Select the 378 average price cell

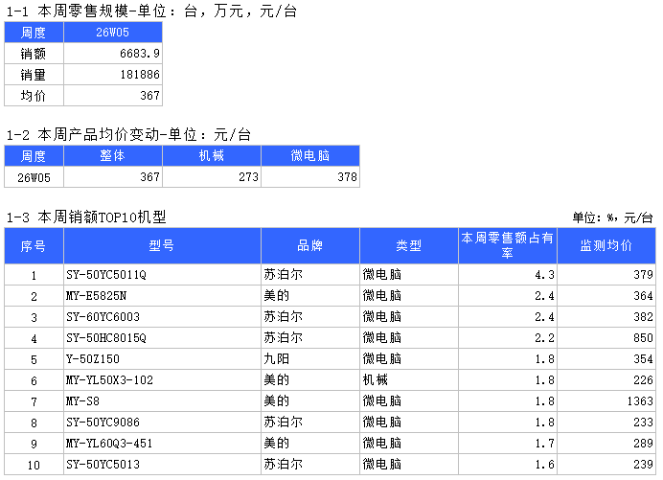click(x=309, y=177)
